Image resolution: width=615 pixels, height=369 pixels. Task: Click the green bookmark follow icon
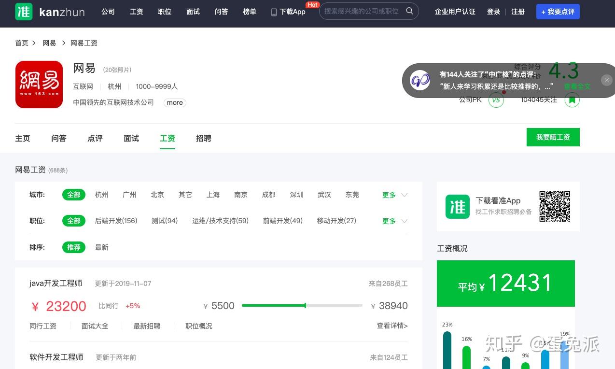coord(572,100)
